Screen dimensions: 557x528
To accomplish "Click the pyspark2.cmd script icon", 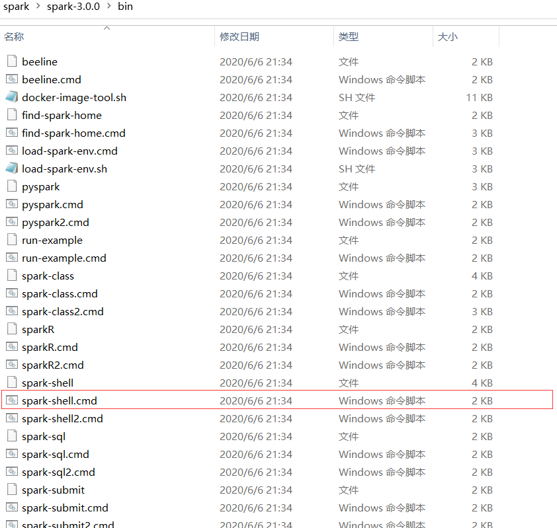I will [x=12, y=221].
